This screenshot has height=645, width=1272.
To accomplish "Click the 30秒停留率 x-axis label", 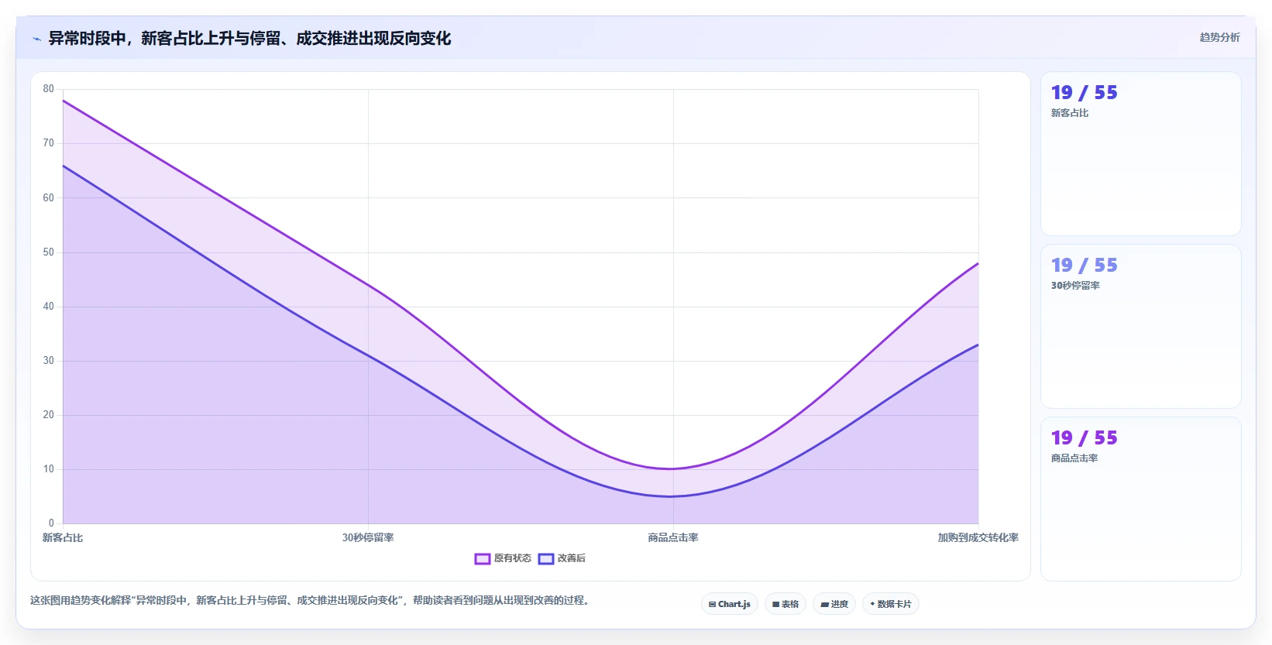I will [x=368, y=537].
